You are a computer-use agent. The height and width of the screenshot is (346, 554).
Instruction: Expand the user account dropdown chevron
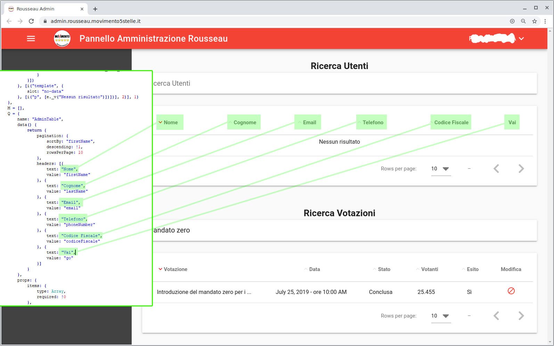click(x=521, y=39)
